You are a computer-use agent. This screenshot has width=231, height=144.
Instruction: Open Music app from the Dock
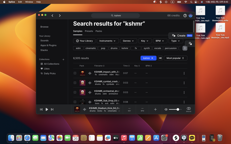point(124,138)
